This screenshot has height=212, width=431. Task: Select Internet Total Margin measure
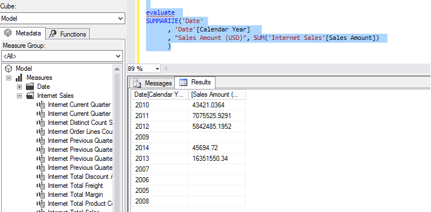76,195
